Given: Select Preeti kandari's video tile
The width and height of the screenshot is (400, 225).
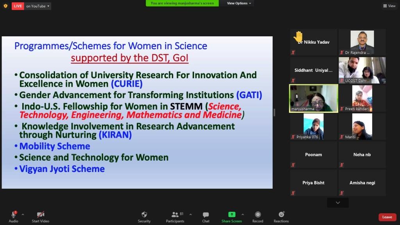Looking at the screenshot, I should 362,98.
